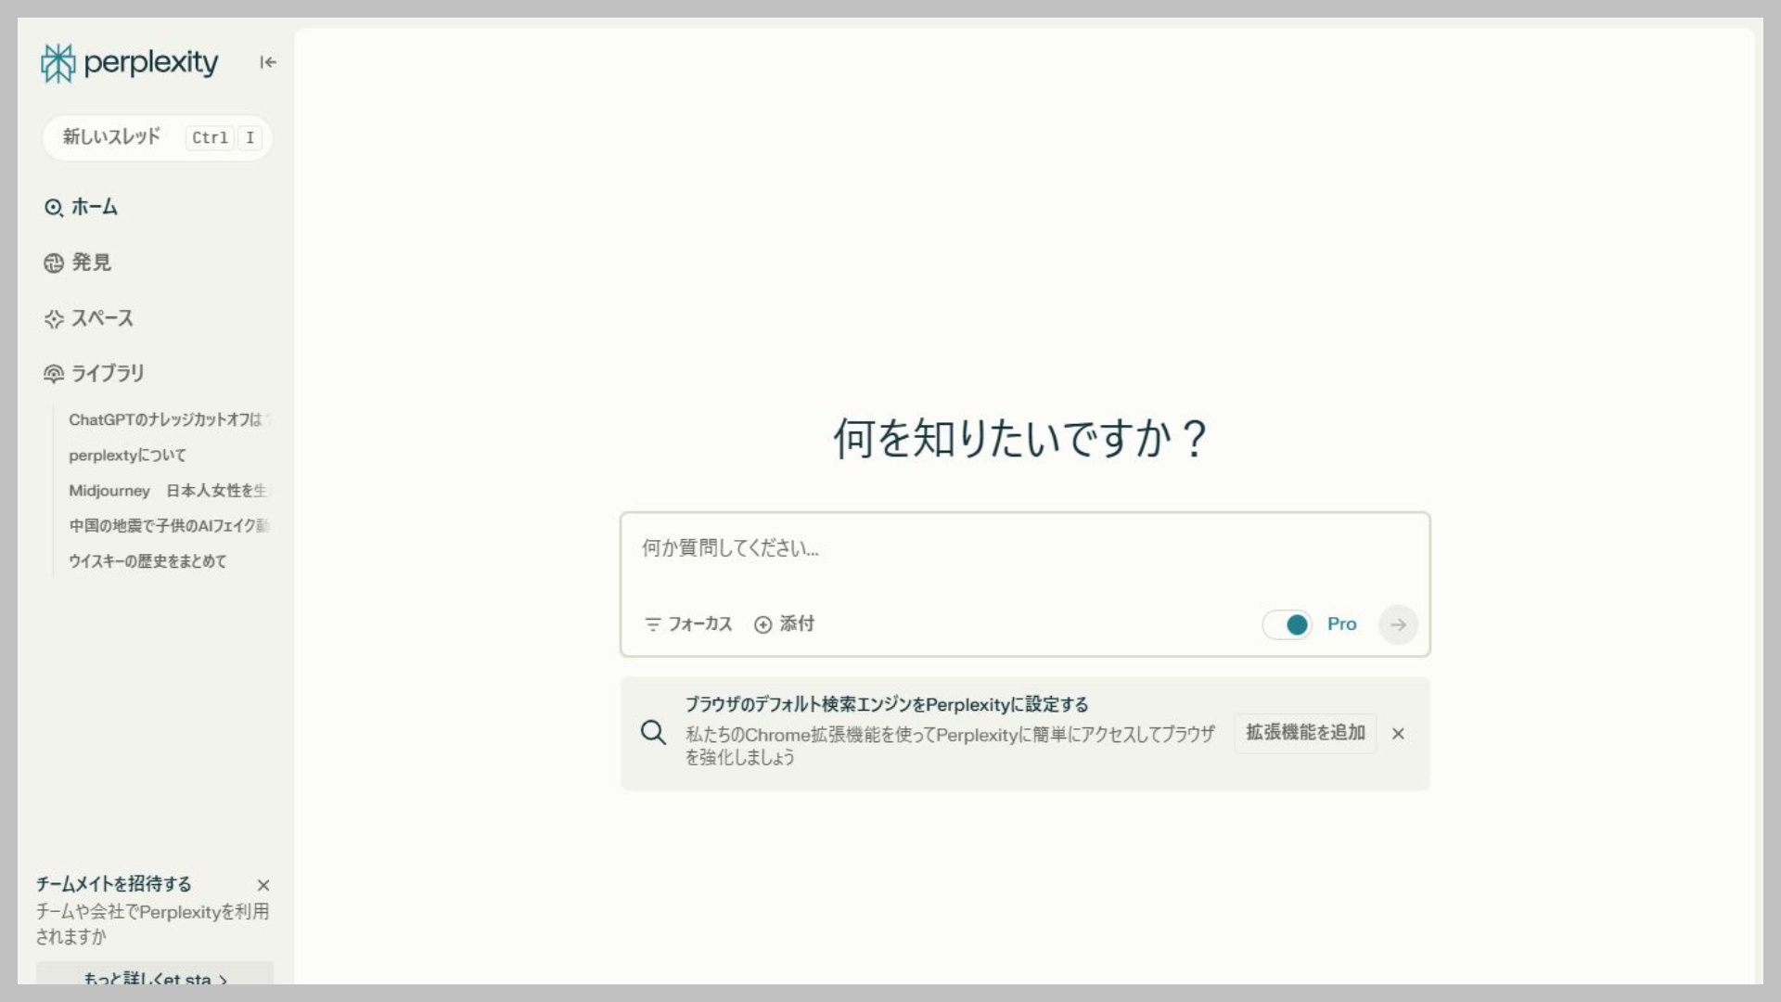Click the Perplexity logo
The height and width of the screenshot is (1002, 1781).
[x=130, y=63]
